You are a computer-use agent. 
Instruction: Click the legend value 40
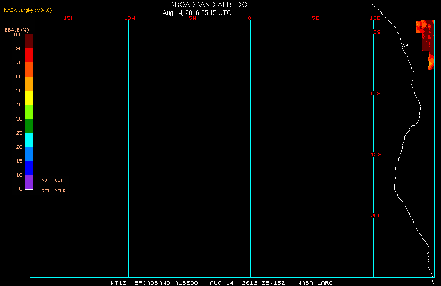tap(19, 104)
